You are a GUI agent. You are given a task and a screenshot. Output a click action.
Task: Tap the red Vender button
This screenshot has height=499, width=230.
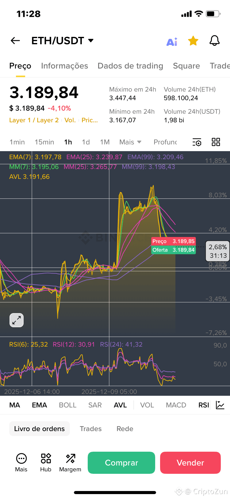[190, 463]
